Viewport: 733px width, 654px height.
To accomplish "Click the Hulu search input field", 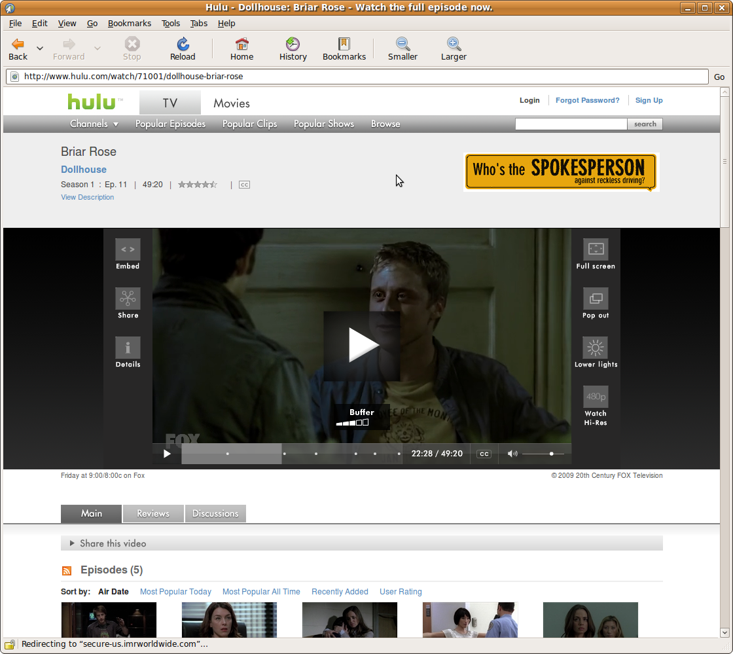I will tap(571, 124).
